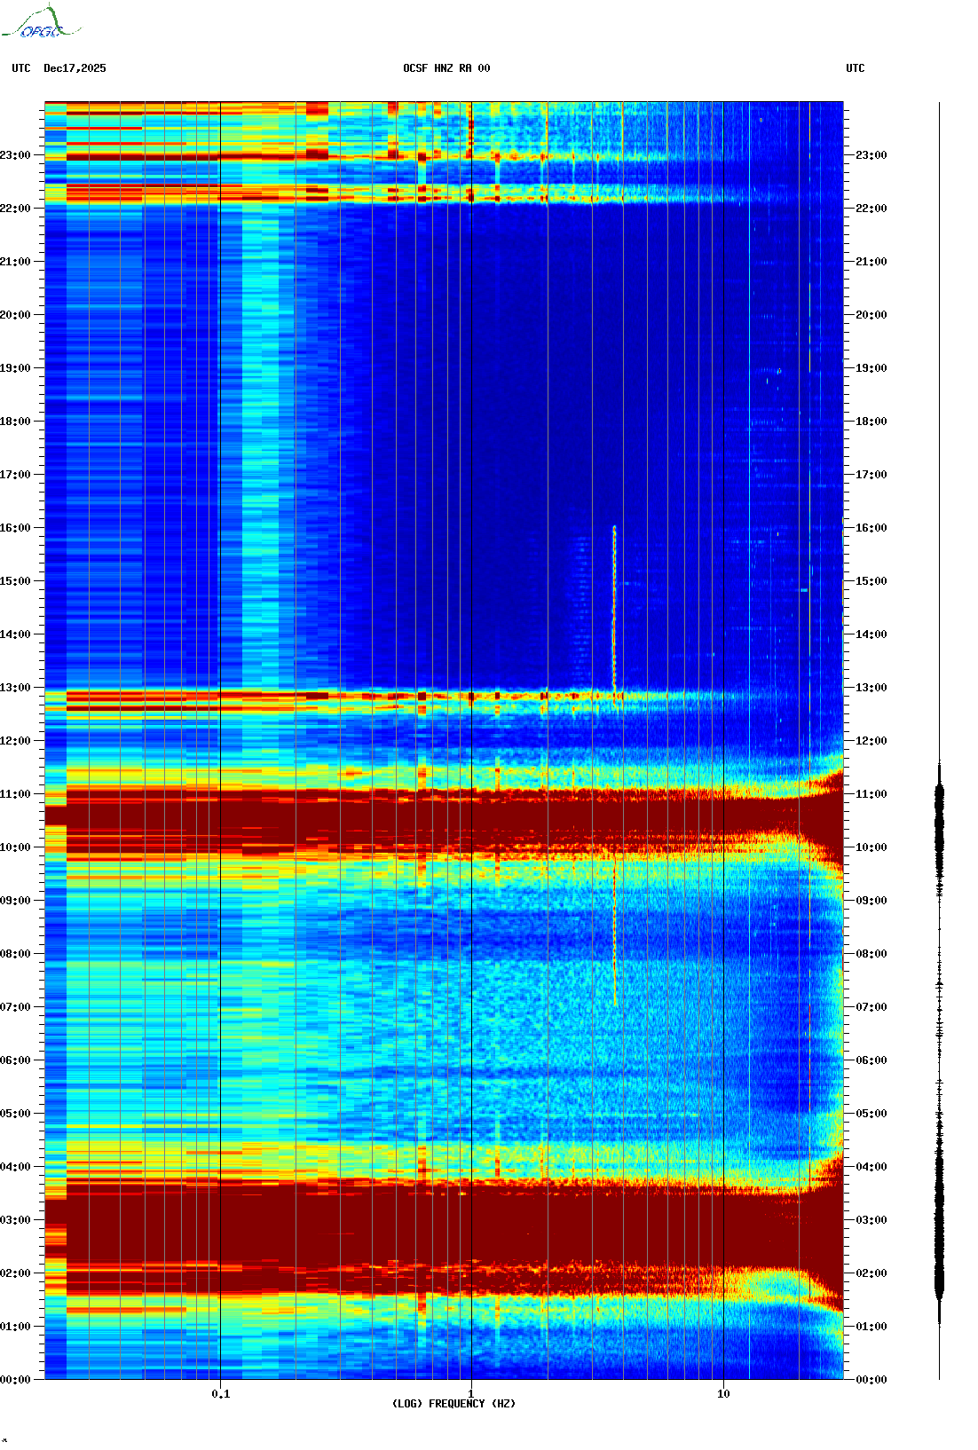The image size is (978, 1450).
Task: Click the 1 Hz frequency axis label
Action: 470,1393
